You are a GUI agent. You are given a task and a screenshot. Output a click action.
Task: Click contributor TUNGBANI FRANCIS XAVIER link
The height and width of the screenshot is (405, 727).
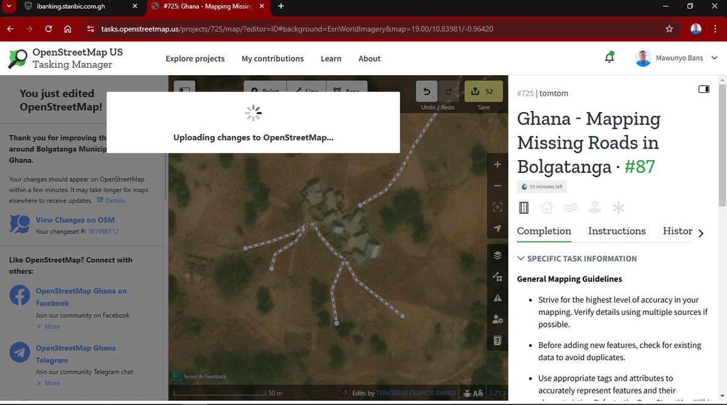[416, 393]
